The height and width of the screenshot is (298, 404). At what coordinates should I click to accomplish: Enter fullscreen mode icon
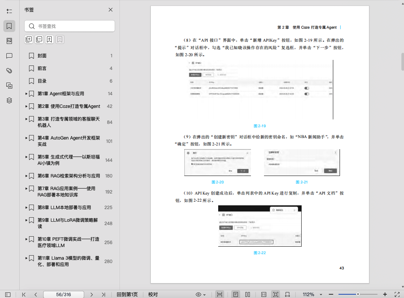coord(397,294)
